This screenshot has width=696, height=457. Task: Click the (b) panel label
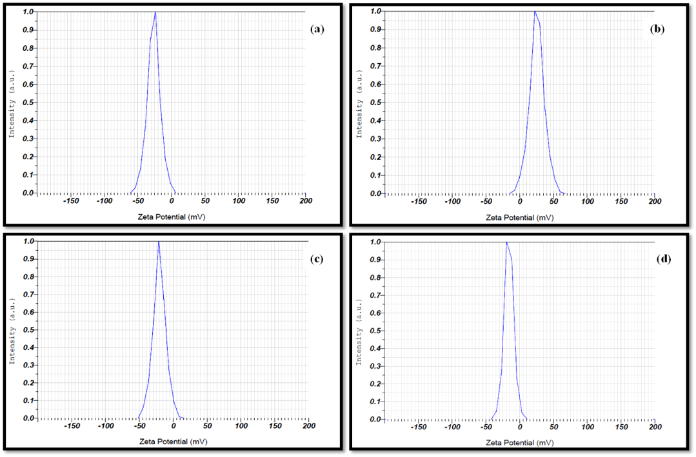click(658, 29)
